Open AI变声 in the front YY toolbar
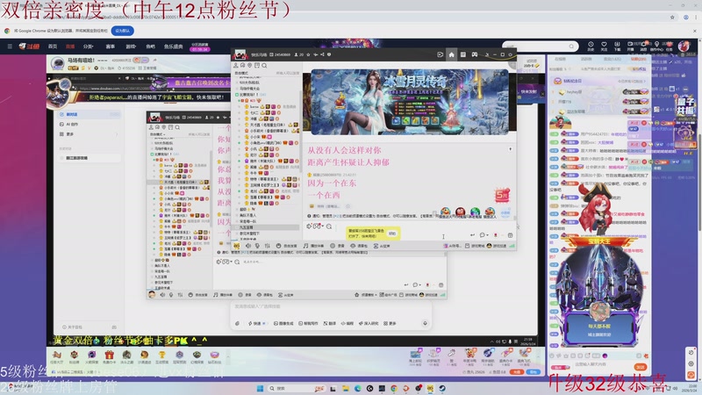702x395 pixels. coord(382,246)
